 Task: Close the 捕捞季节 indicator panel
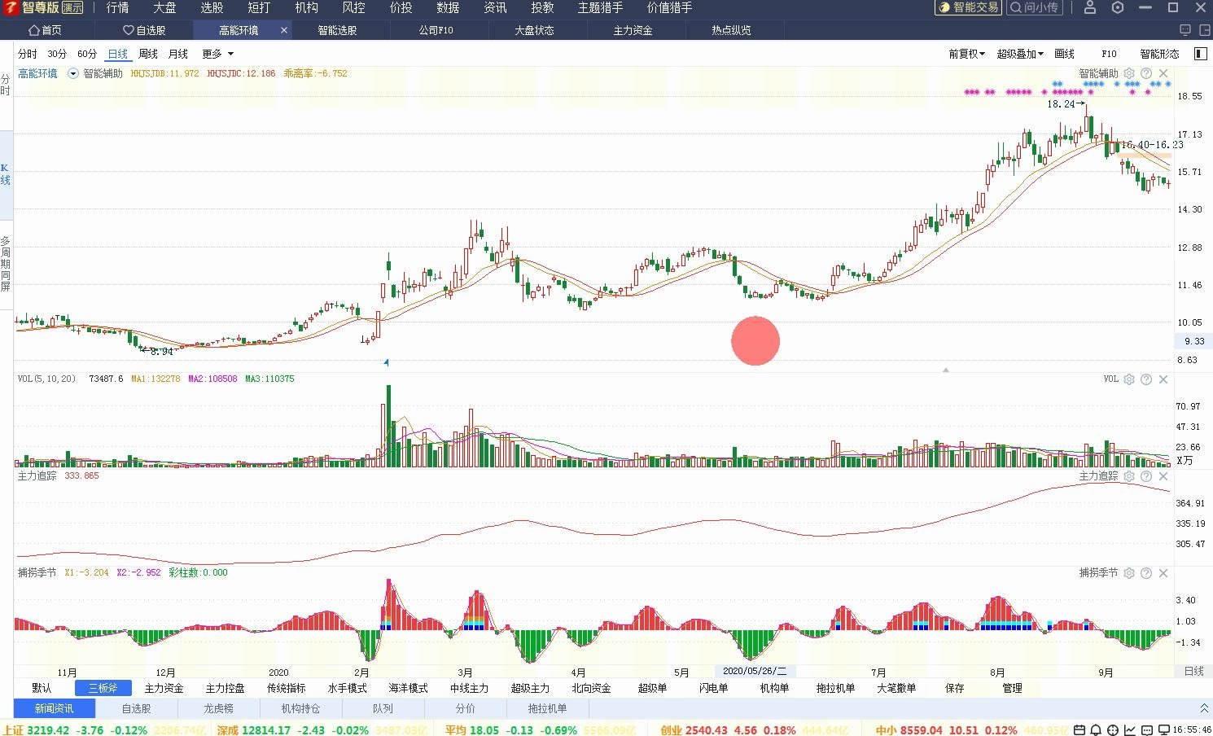pyautogui.click(x=1163, y=573)
